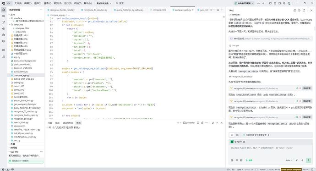
Task: Navigate forward with the right arrow in title bar
Action: [x=263, y=3]
